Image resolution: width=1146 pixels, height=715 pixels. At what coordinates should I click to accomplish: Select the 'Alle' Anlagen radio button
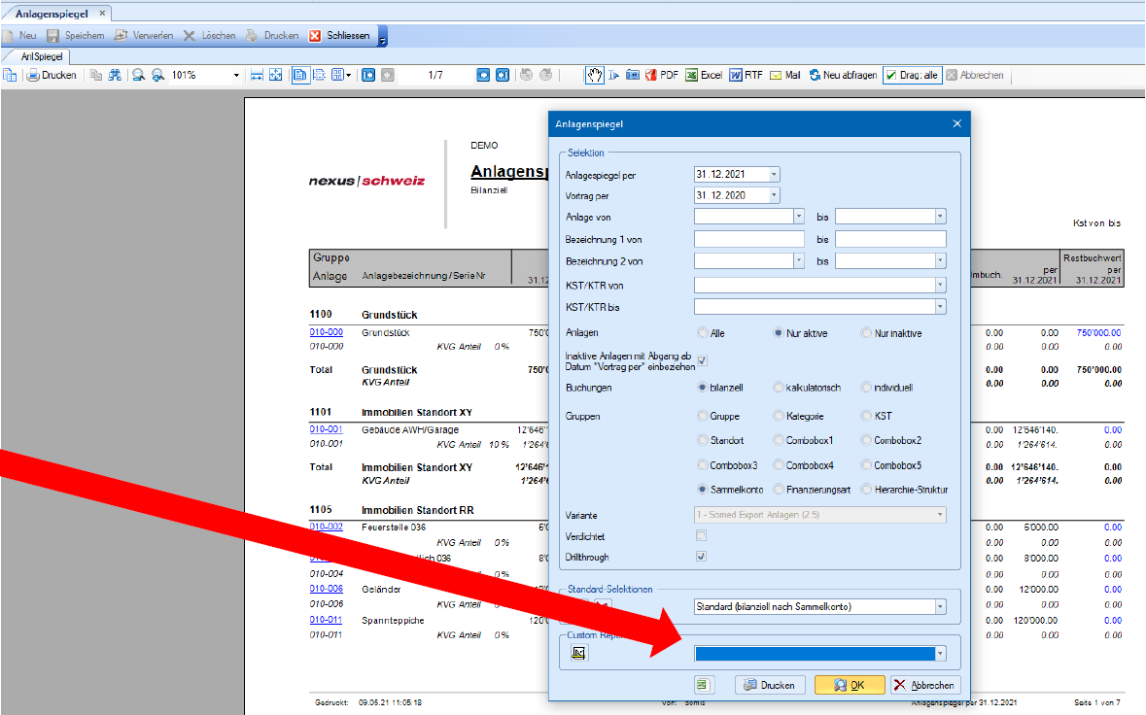tap(704, 333)
